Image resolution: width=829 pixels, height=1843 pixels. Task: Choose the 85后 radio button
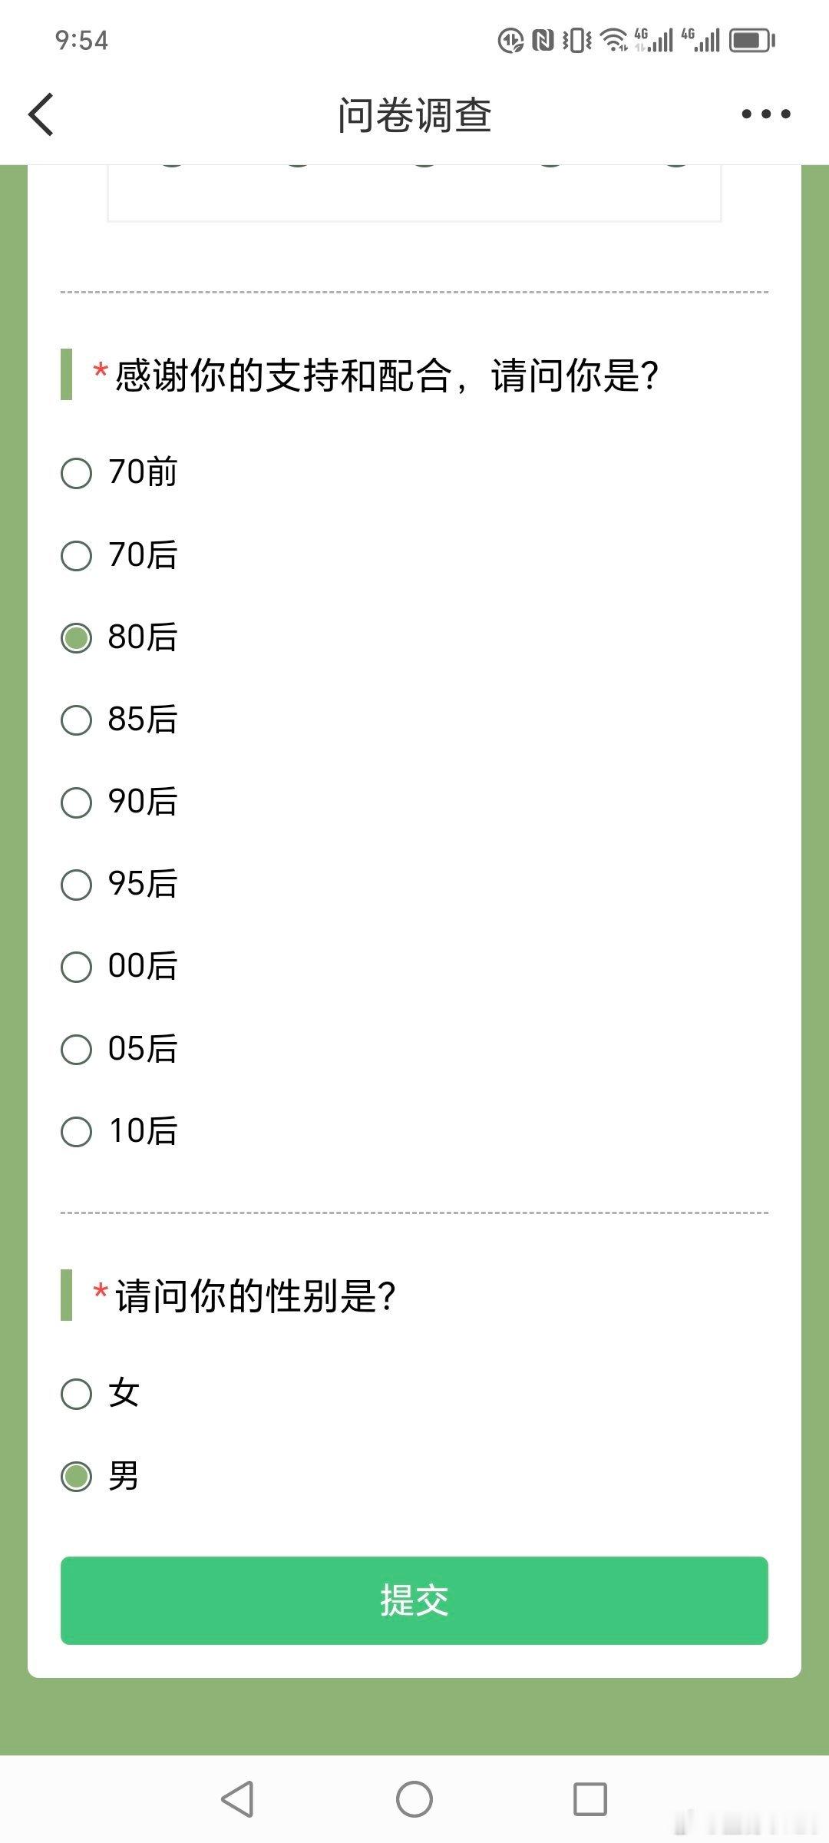pos(76,720)
